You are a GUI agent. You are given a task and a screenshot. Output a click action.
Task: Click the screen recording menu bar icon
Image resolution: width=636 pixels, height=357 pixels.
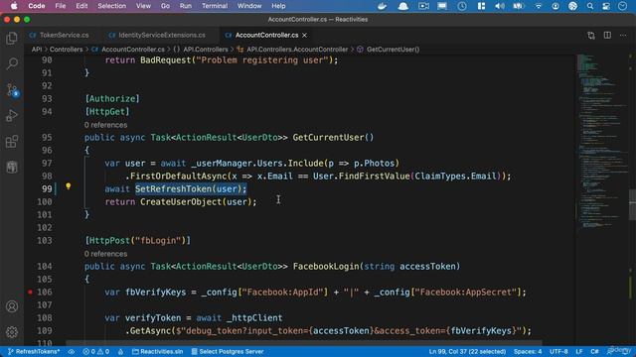[x=424, y=6]
